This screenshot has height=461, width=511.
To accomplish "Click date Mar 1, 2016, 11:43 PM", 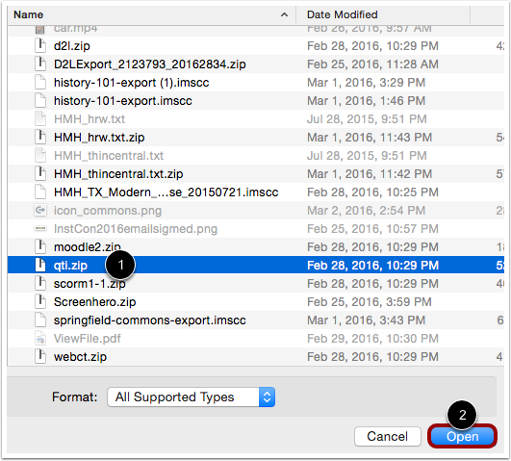I will pos(370,138).
